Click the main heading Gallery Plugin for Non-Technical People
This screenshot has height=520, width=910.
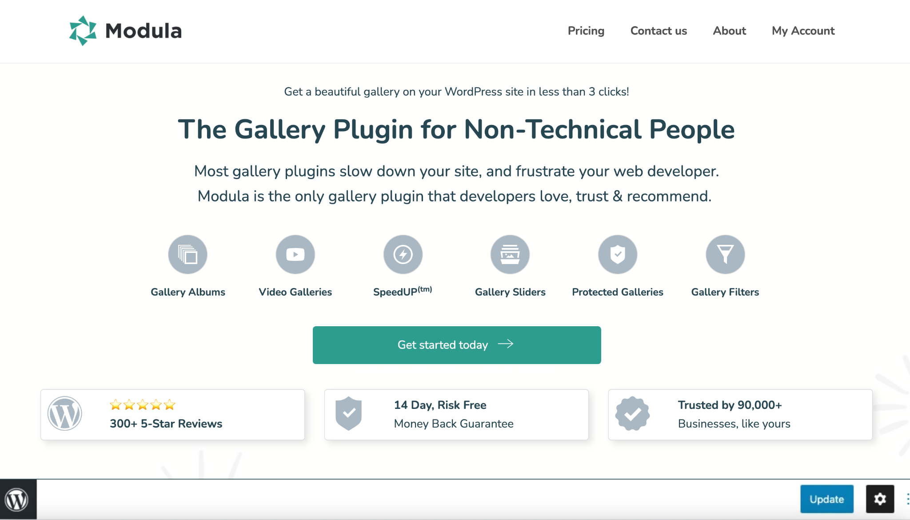click(x=456, y=130)
